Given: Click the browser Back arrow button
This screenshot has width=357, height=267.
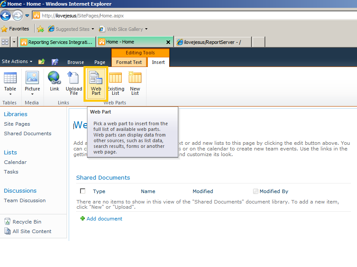Looking at the screenshot, I should point(6,16).
